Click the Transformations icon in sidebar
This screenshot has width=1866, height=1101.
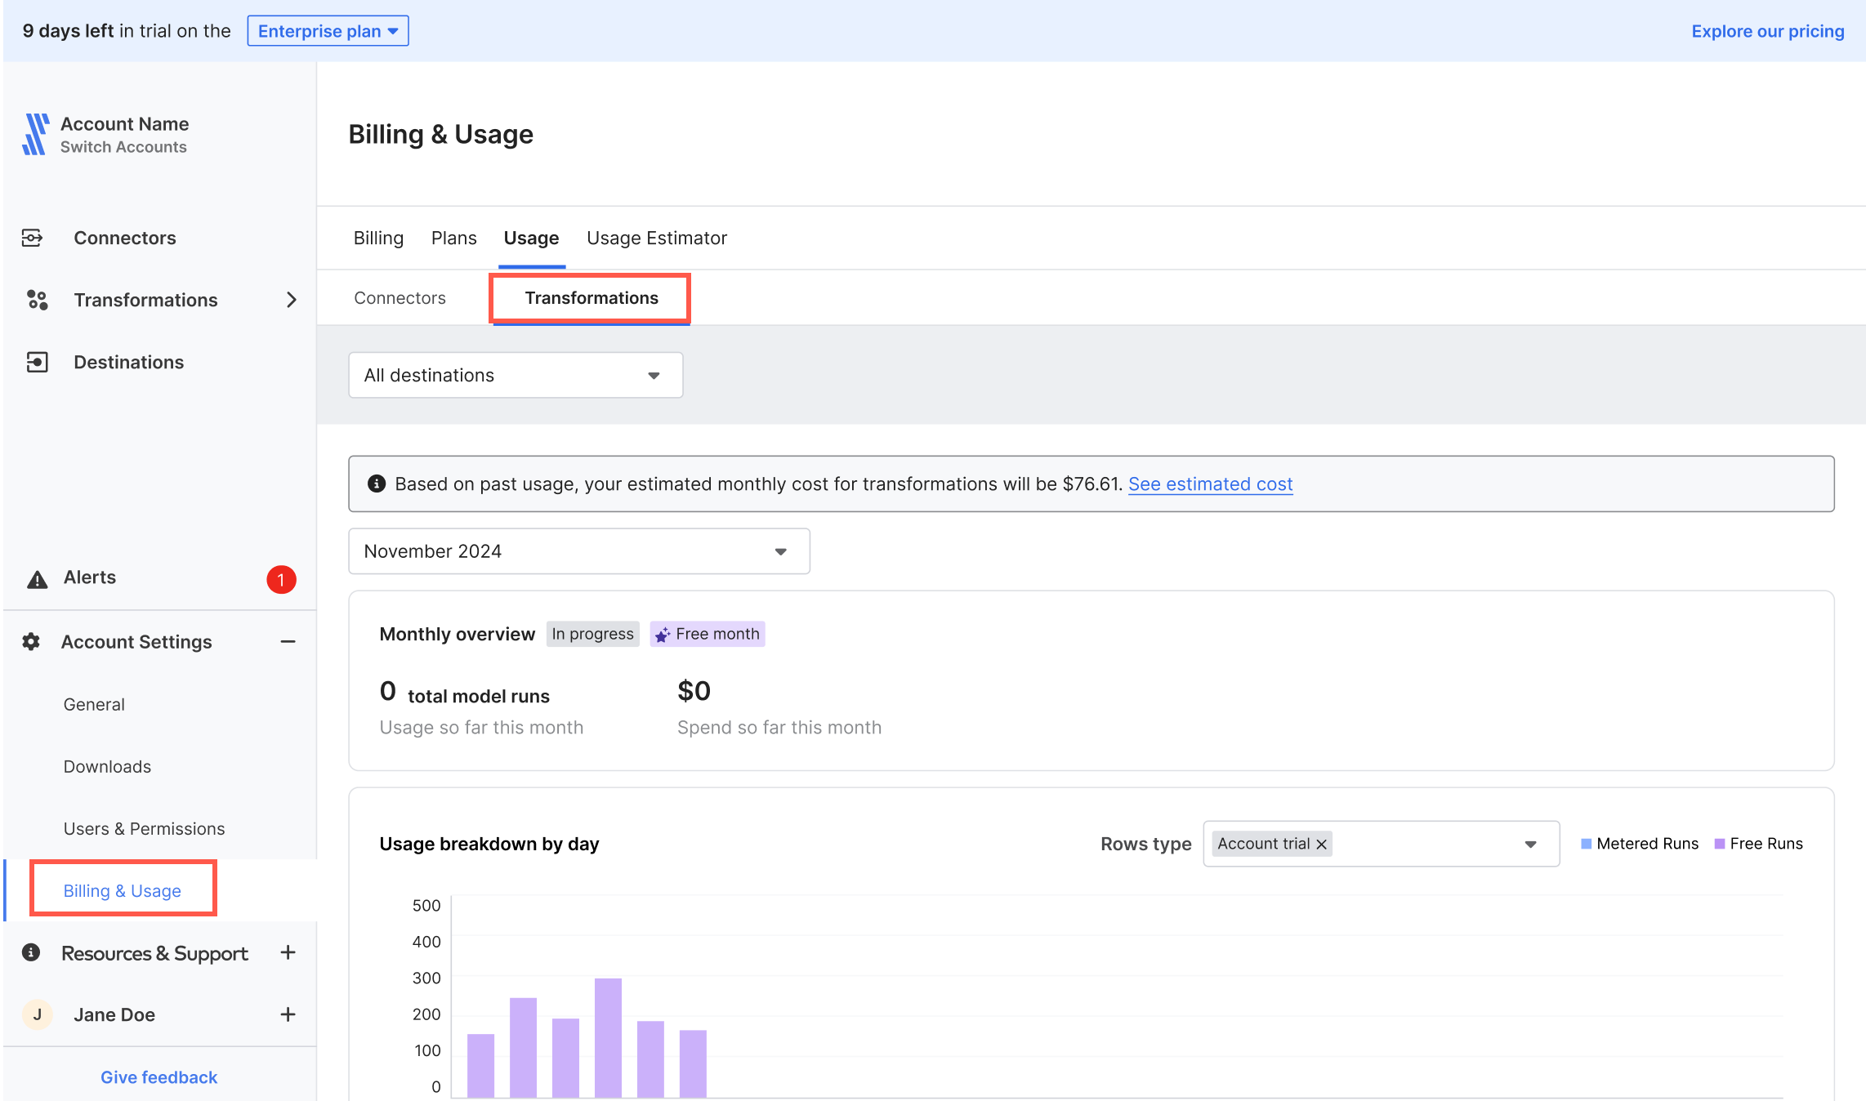[37, 299]
